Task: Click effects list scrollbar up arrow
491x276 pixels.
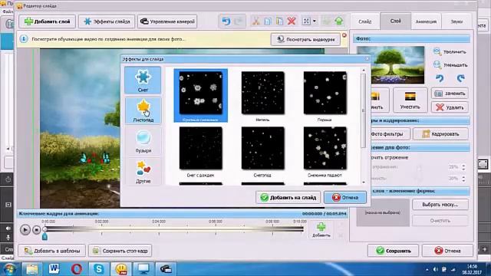Action: [363, 71]
